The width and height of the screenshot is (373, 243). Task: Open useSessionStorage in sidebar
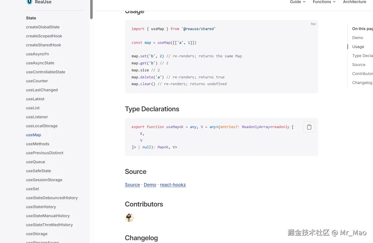44,180
